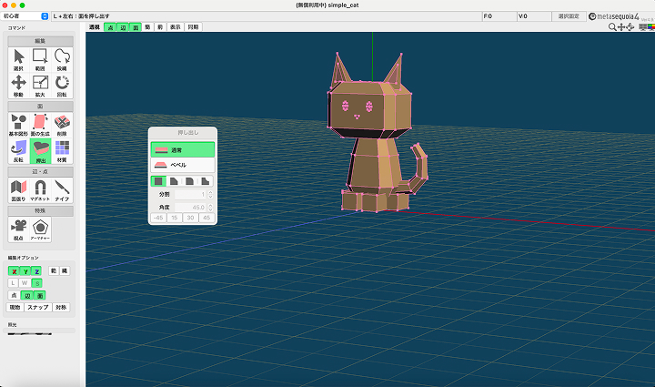Select the 面の生成 create face tool

click(x=40, y=125)
